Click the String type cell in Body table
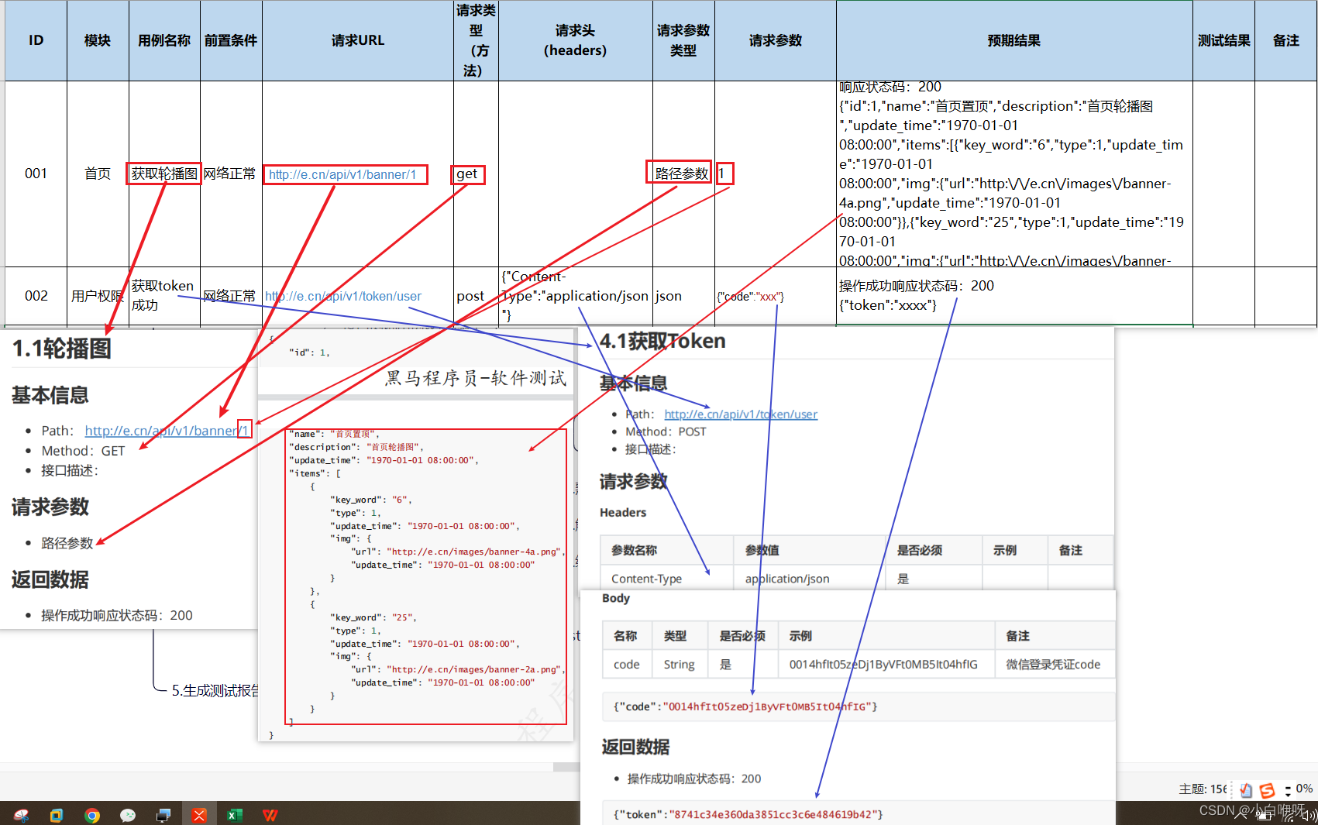1318x825 pixels. pyautogui.click(x=680, y=665)
